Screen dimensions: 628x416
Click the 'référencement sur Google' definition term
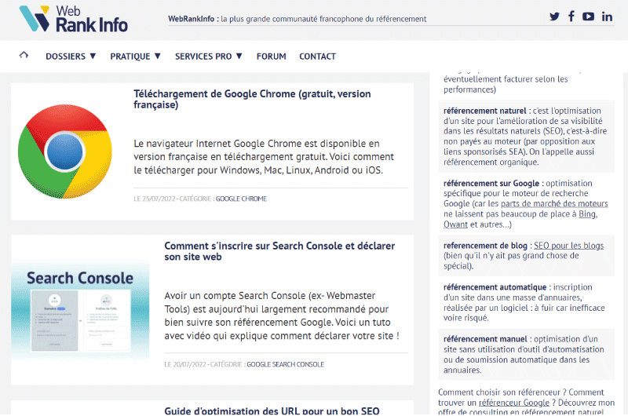tap(491, 184)
